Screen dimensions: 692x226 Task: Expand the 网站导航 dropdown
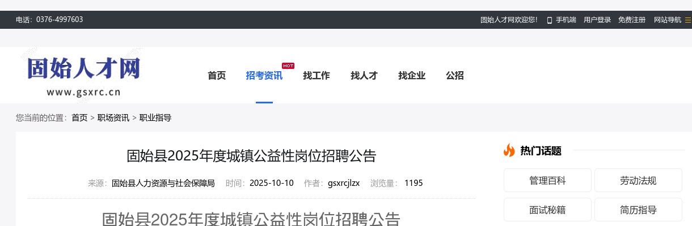(668, 20)
